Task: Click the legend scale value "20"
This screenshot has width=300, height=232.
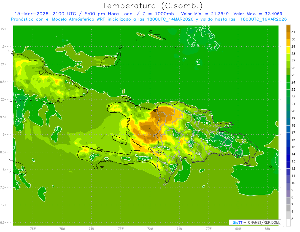Action: (x=293, y=111)
